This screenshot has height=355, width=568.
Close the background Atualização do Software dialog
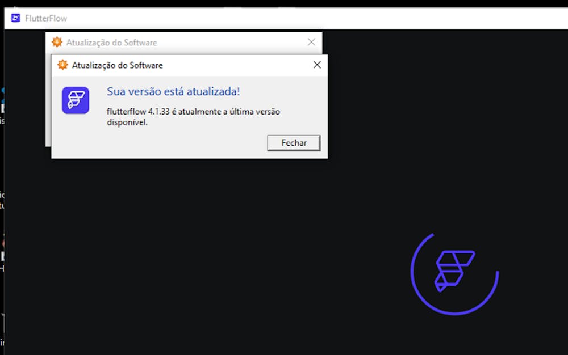point(311,42)
